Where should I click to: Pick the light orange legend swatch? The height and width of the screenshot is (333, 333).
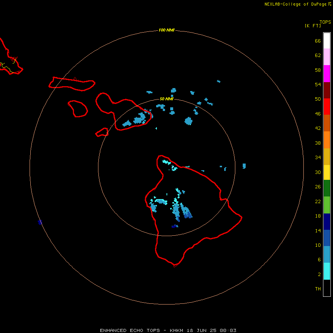(x=327, y=140)
